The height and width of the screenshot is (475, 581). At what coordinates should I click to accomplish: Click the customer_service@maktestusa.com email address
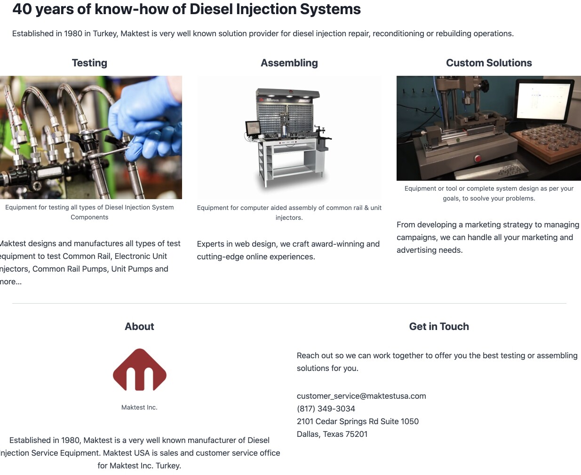[361, 396]
